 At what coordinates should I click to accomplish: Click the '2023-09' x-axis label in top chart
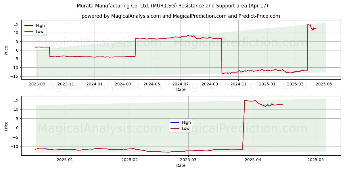click(x=37, y=84)
